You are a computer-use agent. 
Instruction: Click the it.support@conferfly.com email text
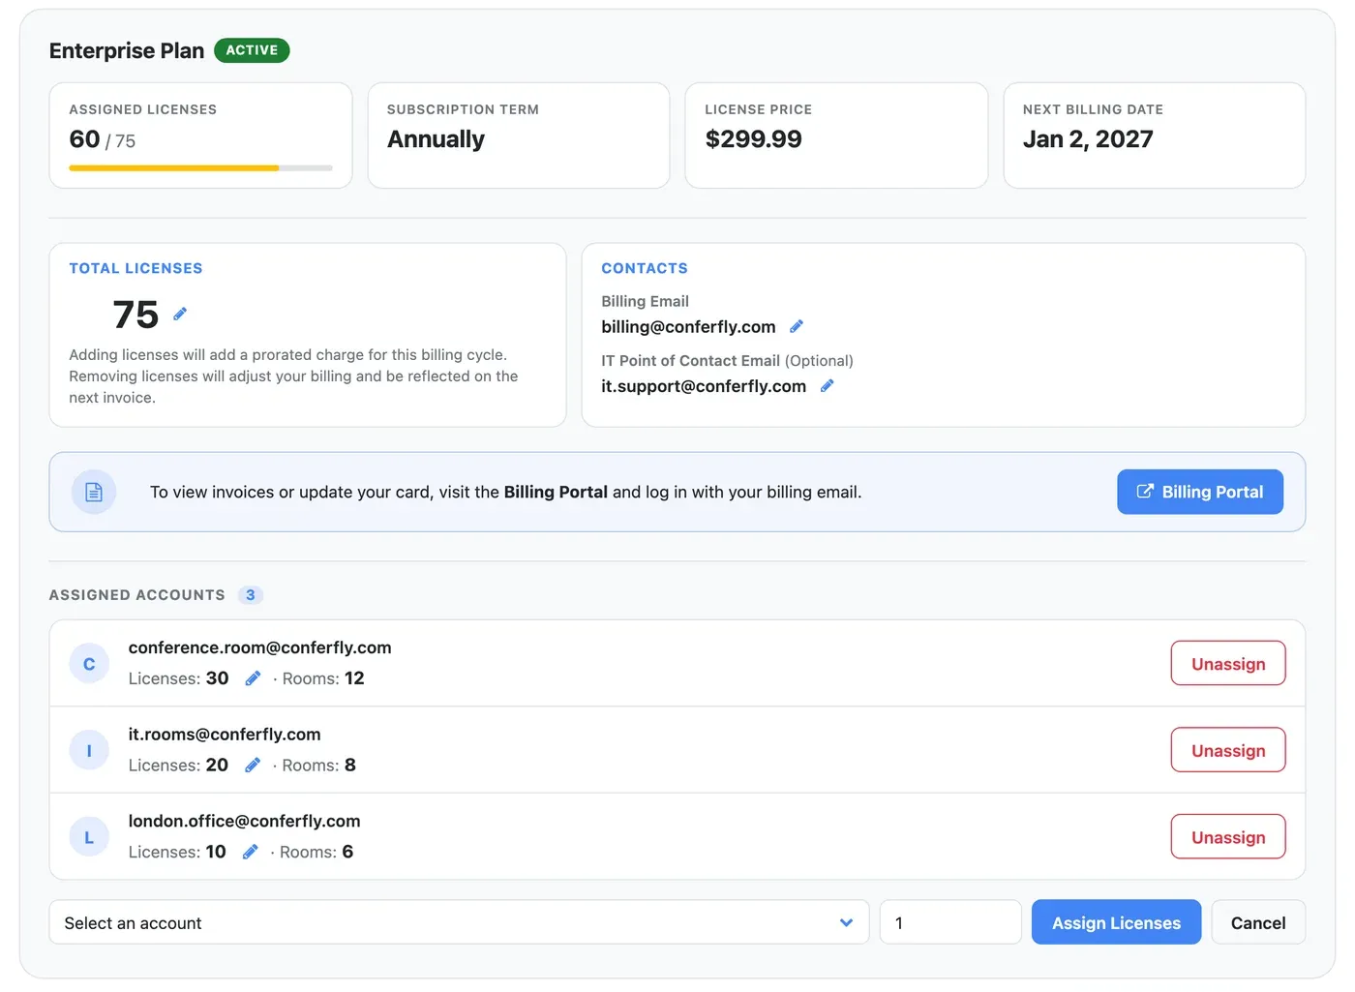pyautogui.click(x=704, y=386)
